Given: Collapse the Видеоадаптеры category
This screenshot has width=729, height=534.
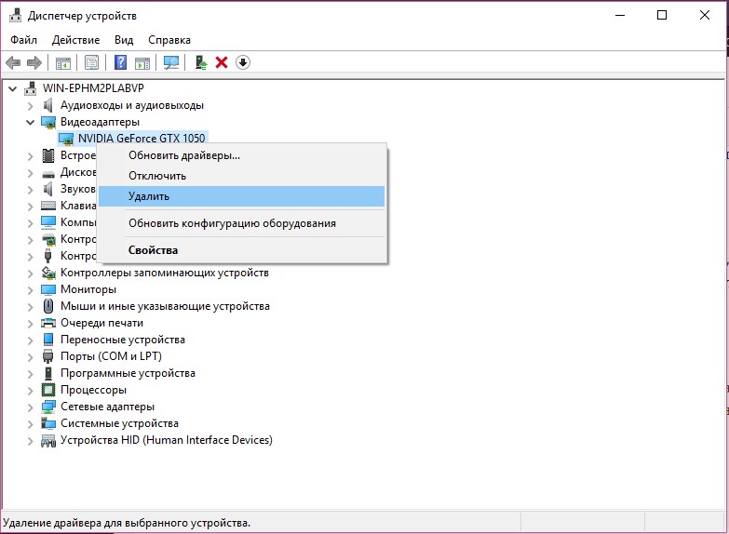Looking at the screenshot, I should [30, 122].
